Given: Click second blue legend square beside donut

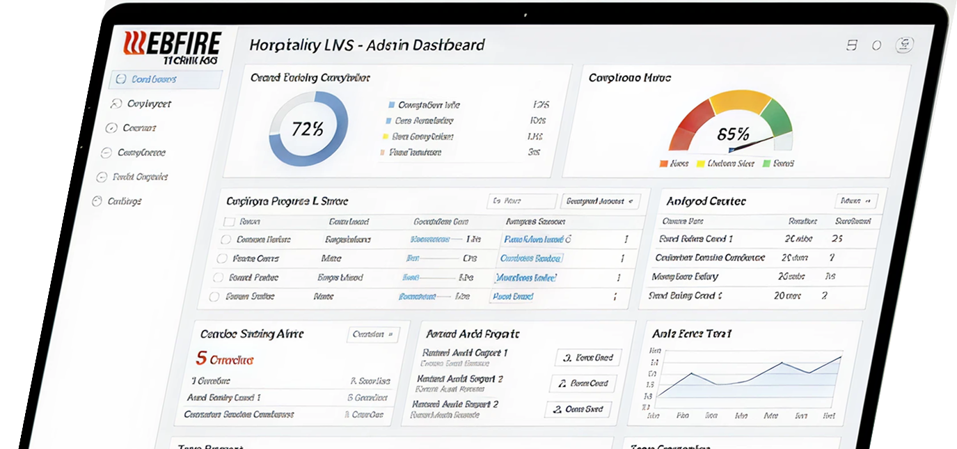Looking at the screenshot, I should point(388,121).
